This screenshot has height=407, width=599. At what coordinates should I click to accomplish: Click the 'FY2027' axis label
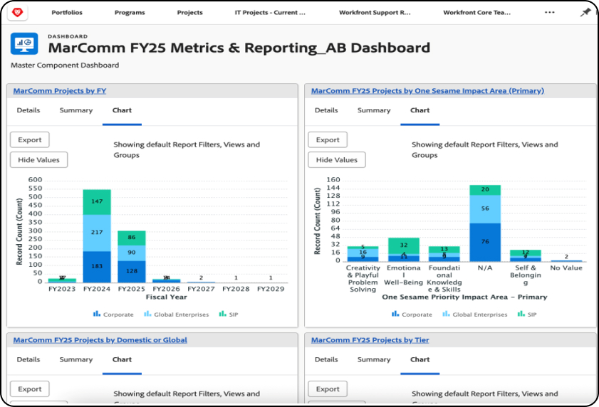point(201,289)
